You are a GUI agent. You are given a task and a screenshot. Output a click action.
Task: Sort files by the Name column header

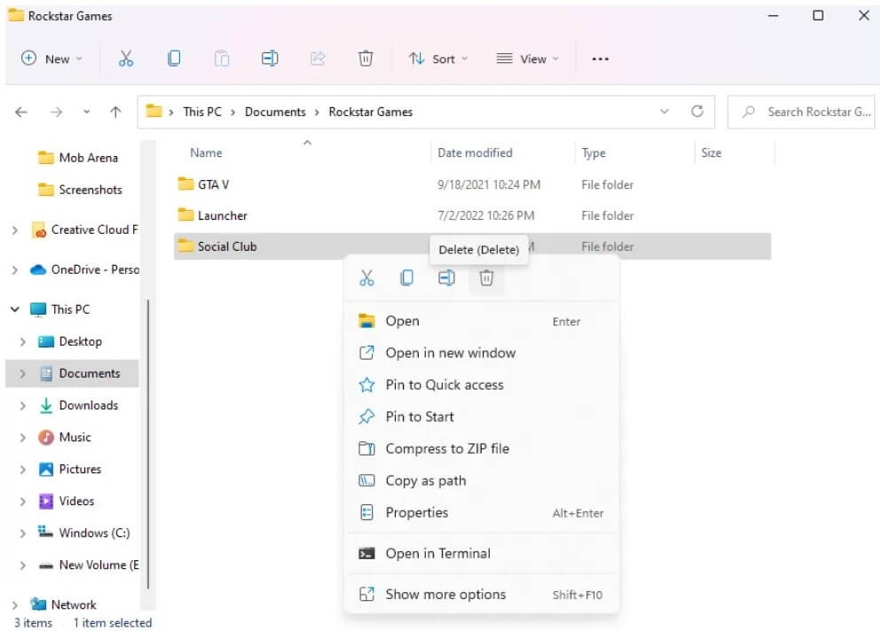[x=206, y=152]
